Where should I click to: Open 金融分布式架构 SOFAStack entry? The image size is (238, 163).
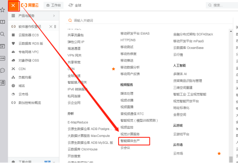(x=193, y=34)
